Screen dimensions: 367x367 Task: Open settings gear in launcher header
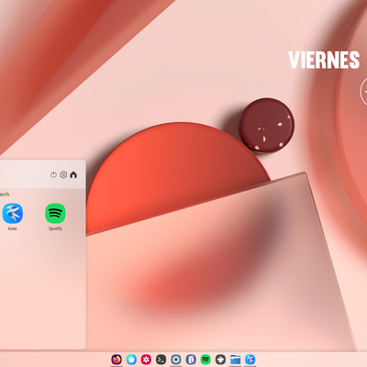pyautogui.click(x=63, y=174)
